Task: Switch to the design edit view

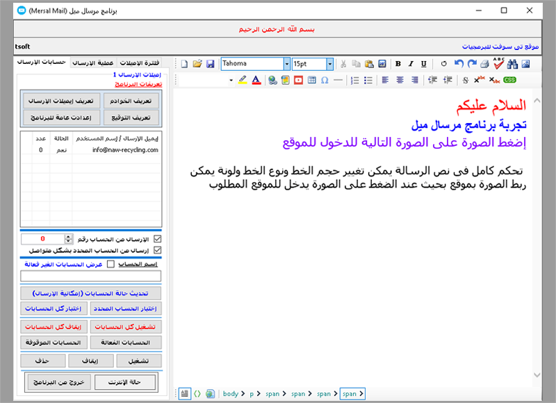Action: click(x=184, y=394)
